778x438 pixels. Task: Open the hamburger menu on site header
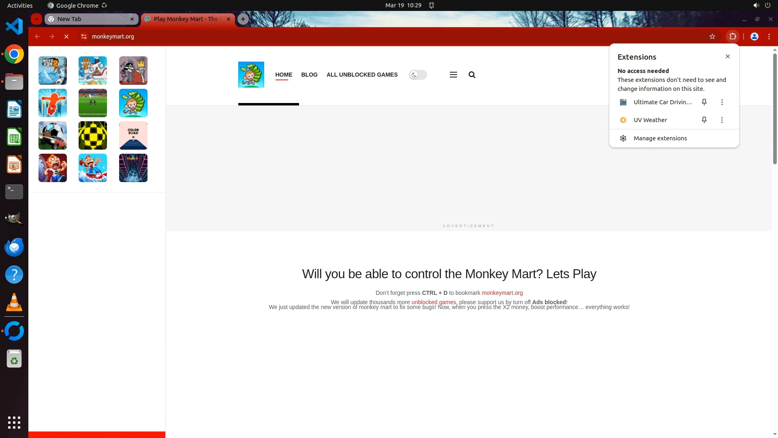point(453,75)
